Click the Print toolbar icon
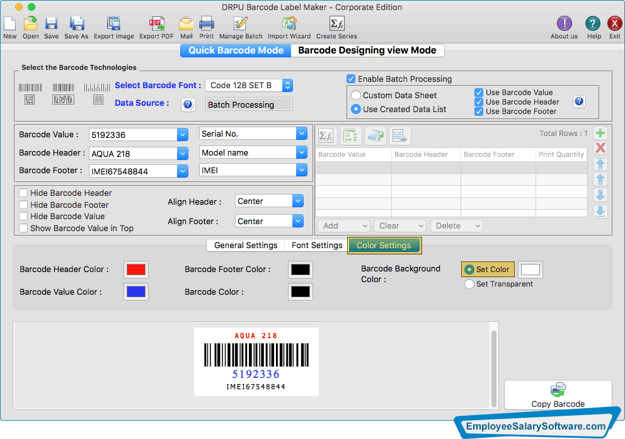The width and height of the screenshot is (625, 439). click(207, 24)
